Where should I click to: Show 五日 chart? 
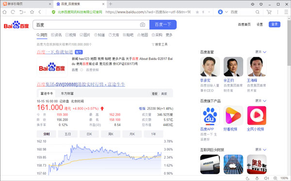pos(68,134)
